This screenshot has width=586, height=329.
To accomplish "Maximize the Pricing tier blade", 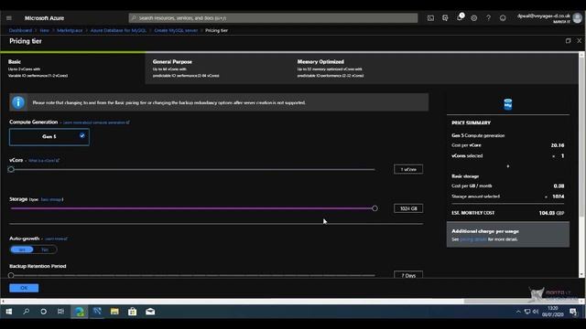I will 568,41.
